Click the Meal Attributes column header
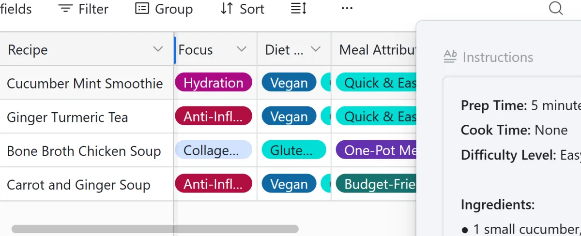 tap(374, 49)
